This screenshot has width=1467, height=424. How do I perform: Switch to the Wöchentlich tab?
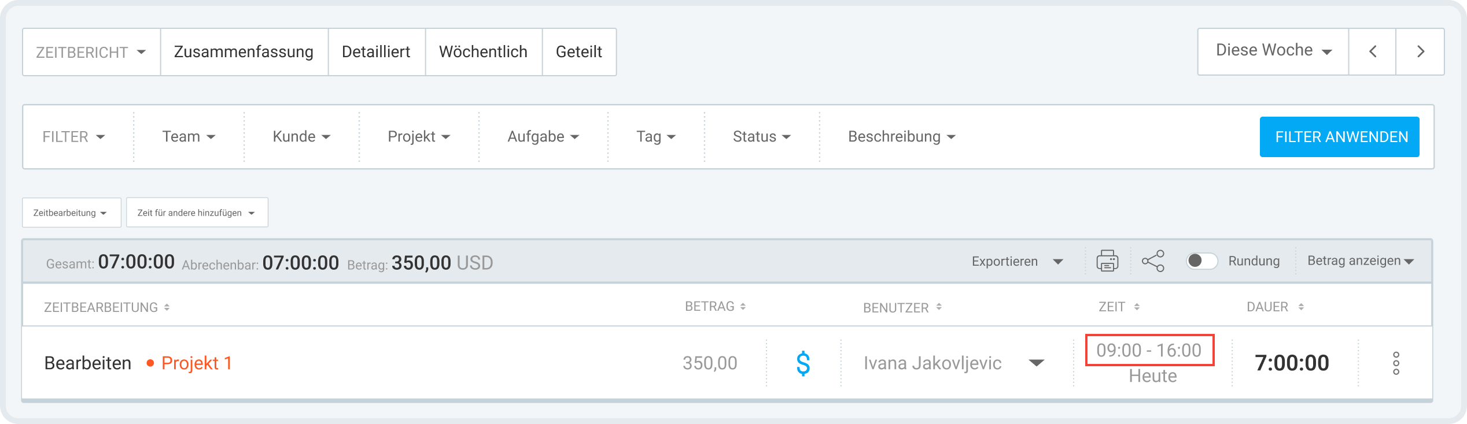pos(483,52)
